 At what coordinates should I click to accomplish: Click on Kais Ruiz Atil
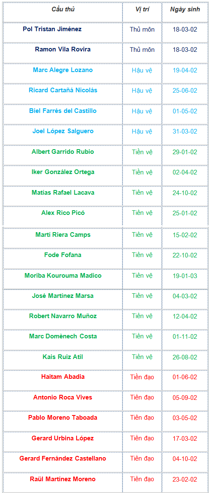click(x=63, y=357)
